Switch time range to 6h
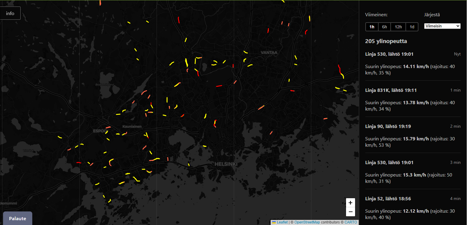The width and height of the screenshot is (467, 225). click(x=384, y=27)
